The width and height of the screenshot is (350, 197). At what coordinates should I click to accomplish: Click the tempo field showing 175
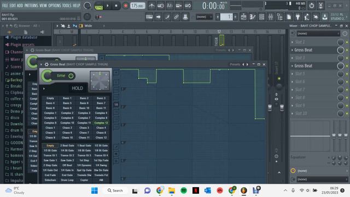click(137, 6)
